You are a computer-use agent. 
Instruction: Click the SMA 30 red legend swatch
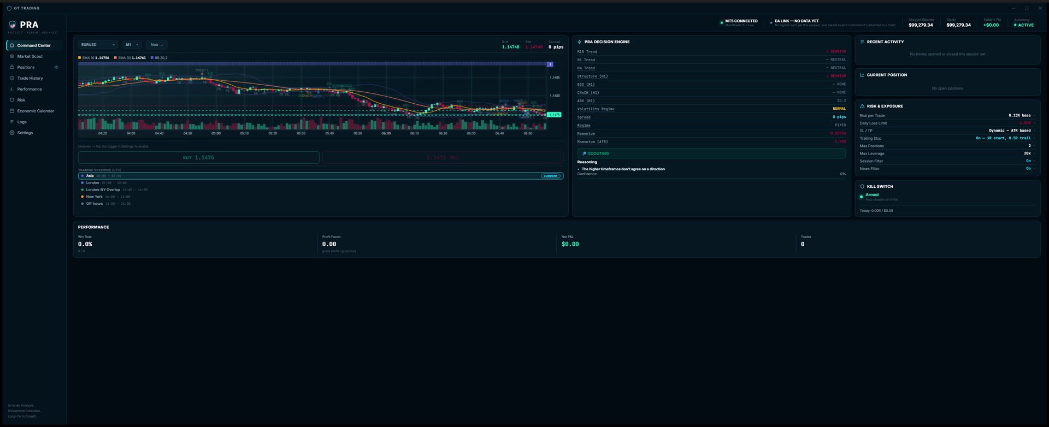pos(116,58)
